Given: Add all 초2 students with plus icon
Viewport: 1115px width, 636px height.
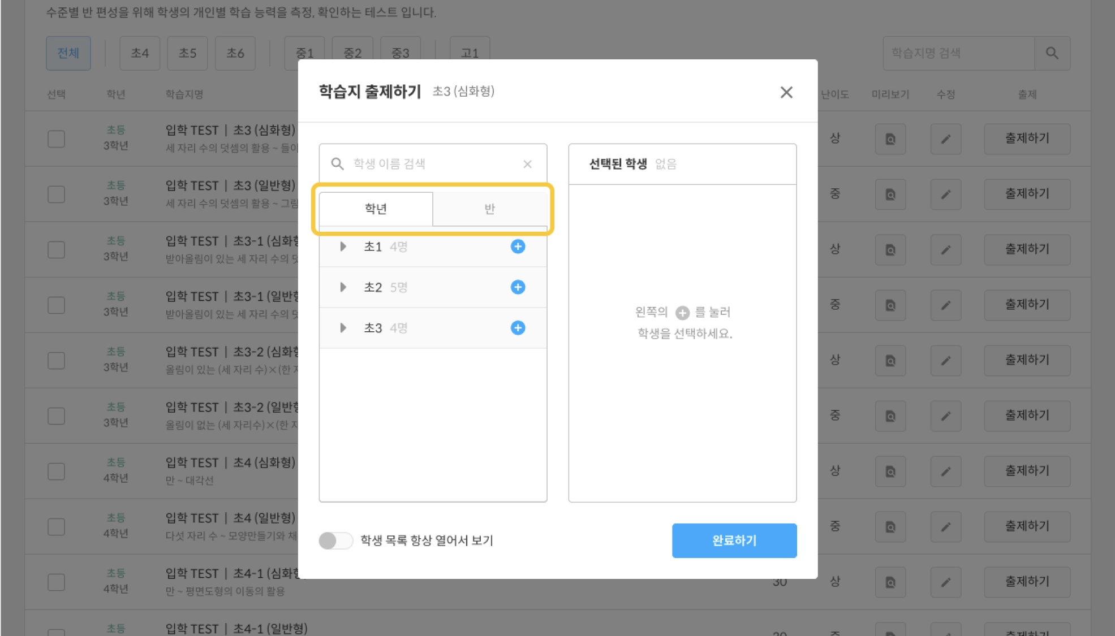Looking at the screenshot, I should tap(518, 287).
